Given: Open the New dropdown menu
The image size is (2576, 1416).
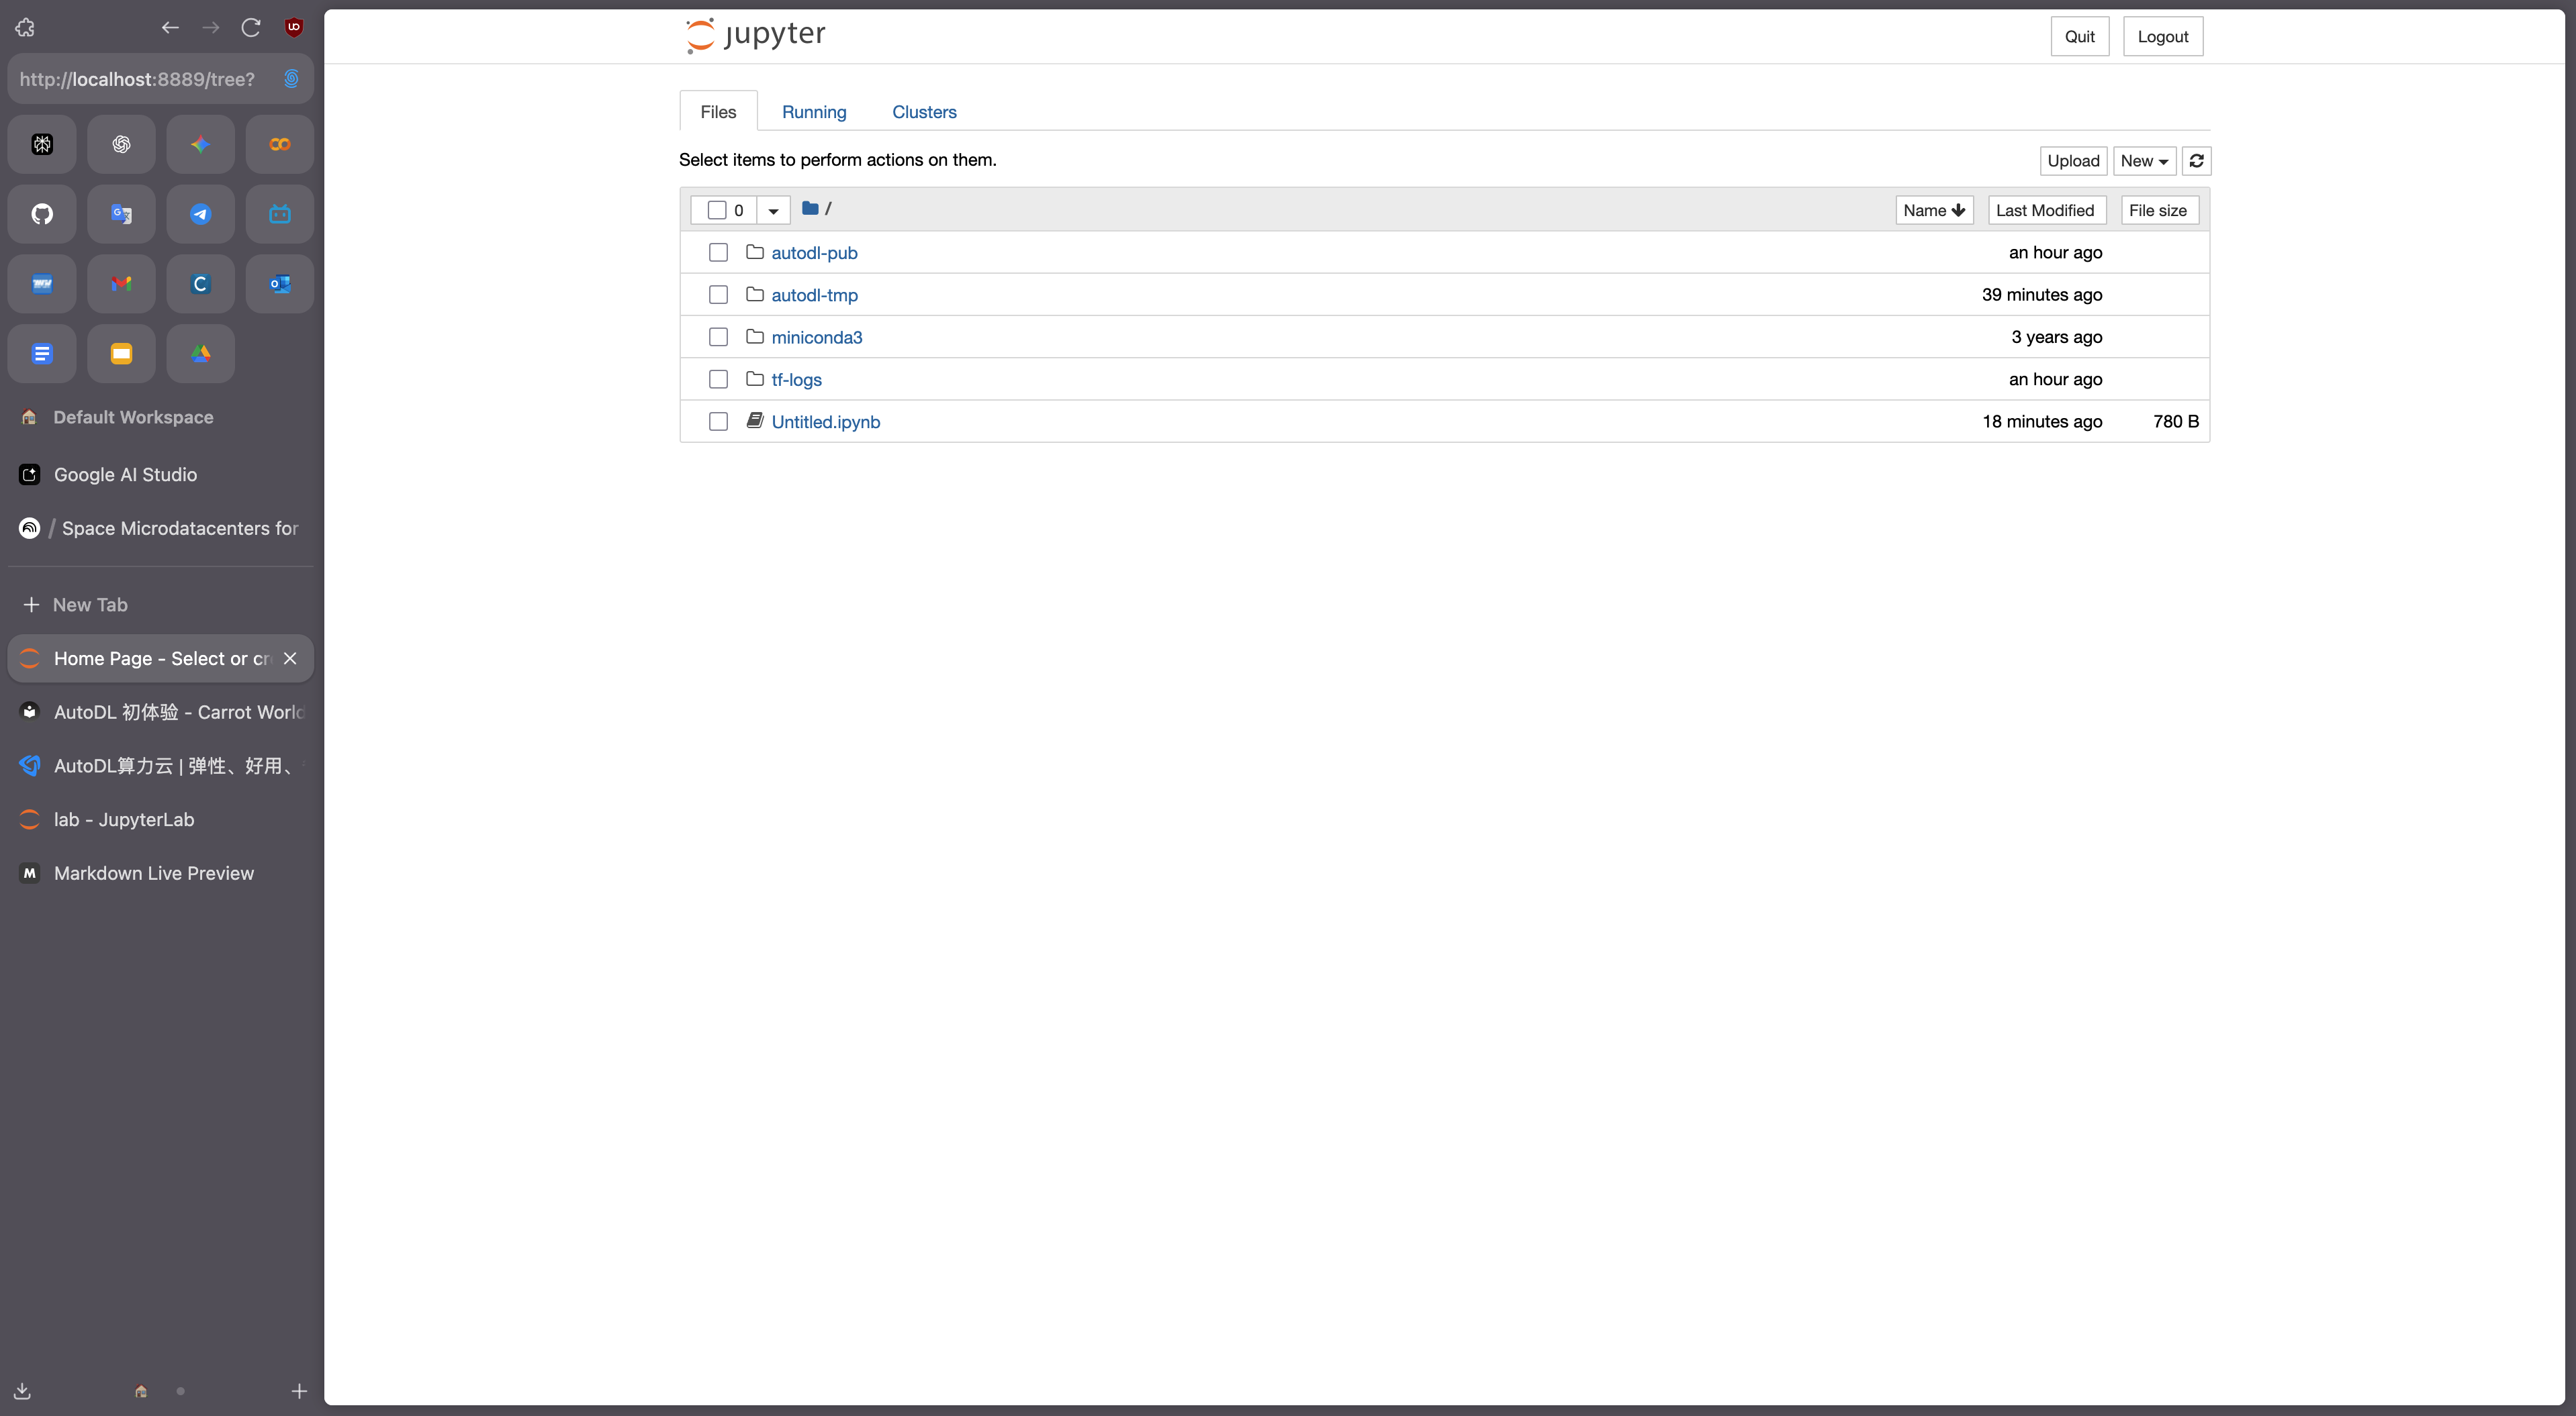Looking at the screenshot, I should (2144, 161).
